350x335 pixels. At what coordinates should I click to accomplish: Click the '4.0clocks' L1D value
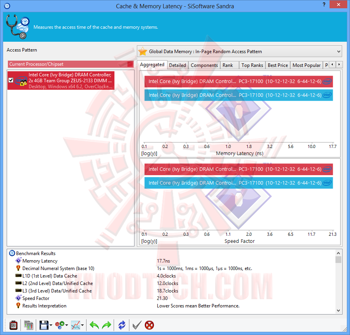(x=166, y=276)
